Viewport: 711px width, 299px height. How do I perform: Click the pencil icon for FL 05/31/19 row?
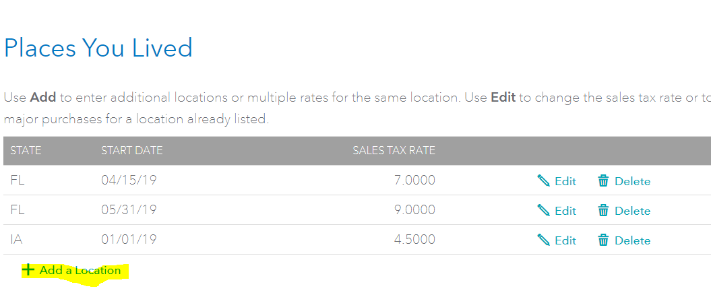pos(543,210)
